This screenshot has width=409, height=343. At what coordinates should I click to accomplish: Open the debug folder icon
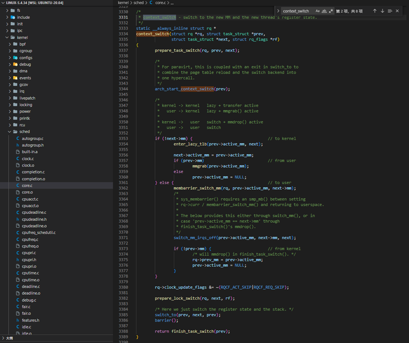(15, 64)
